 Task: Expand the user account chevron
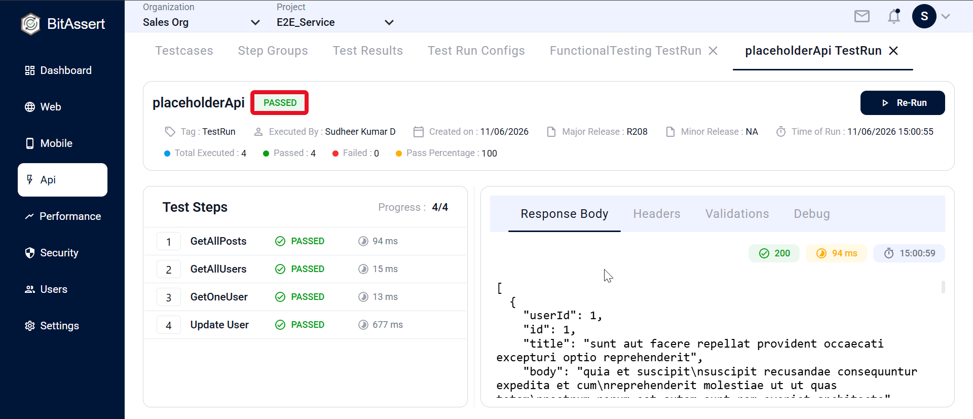tap(946, 16)
